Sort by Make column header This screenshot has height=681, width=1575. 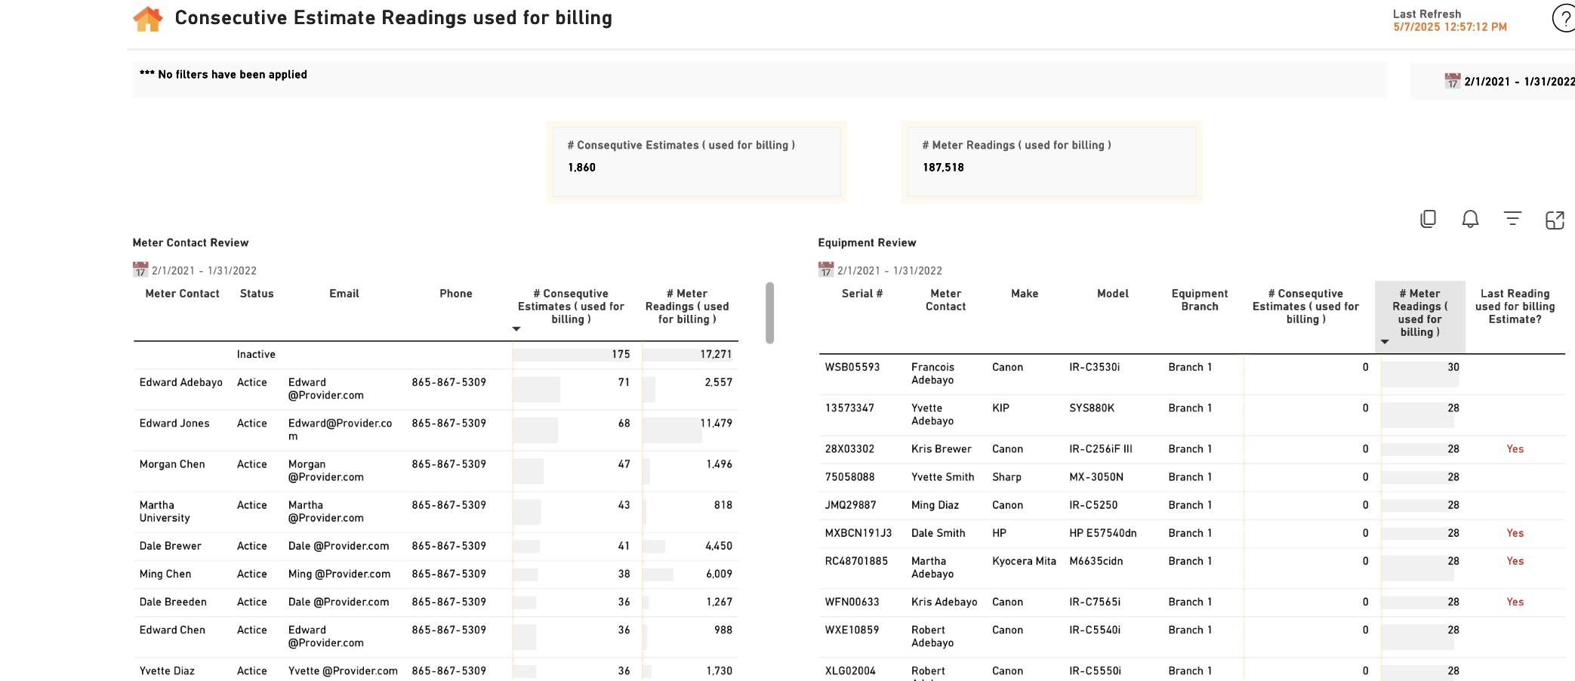(1025, 294)
